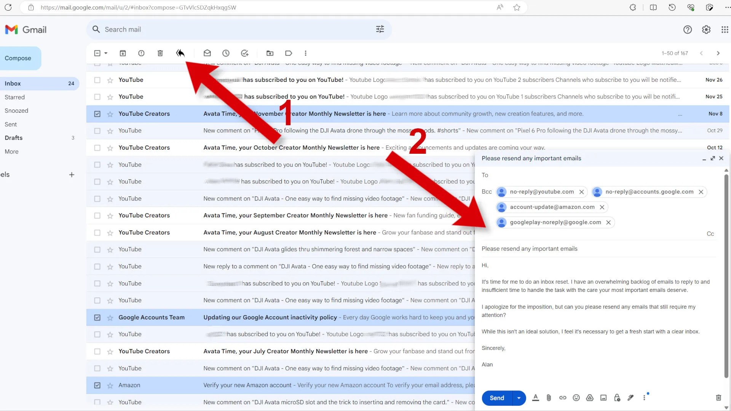Screen dimensions: 731x411
Task: Star the Google Accounts Team email
Action: pos(110,317)
